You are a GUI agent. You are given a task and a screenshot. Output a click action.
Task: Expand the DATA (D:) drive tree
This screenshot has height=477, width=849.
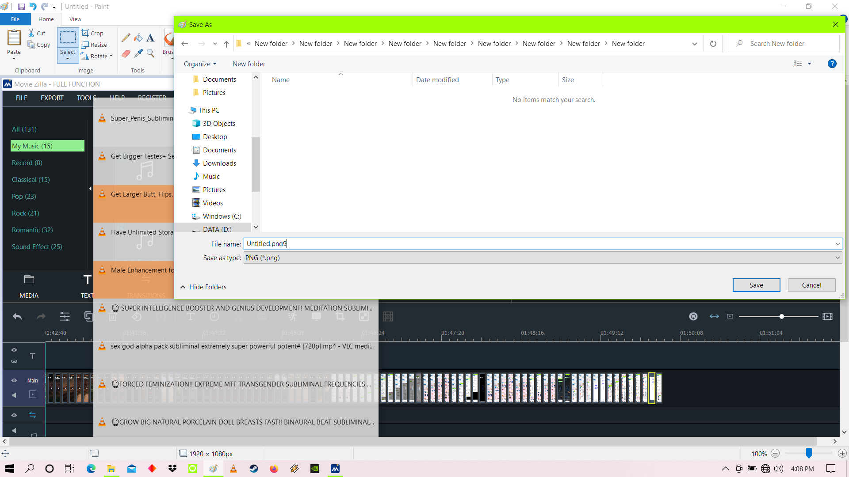click(x=187, y=229)
